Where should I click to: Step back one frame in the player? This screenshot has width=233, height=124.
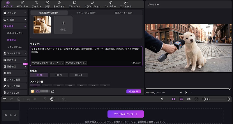181,92
